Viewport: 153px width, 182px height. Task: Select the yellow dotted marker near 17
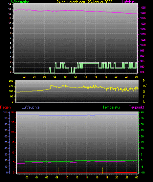[102, 171]
